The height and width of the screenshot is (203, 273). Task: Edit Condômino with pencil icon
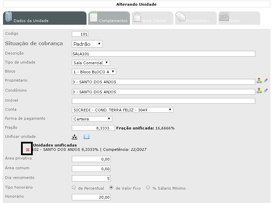[x=266, y=90]
